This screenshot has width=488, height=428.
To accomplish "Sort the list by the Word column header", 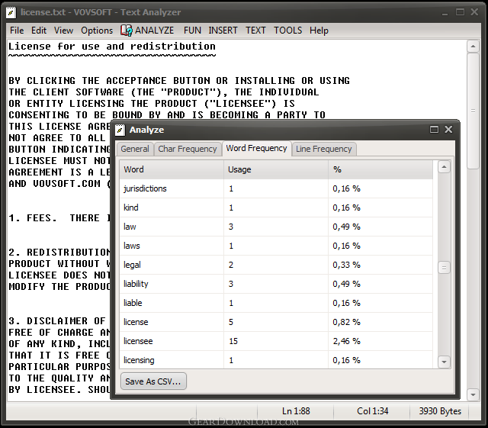I will coord(172,169).
